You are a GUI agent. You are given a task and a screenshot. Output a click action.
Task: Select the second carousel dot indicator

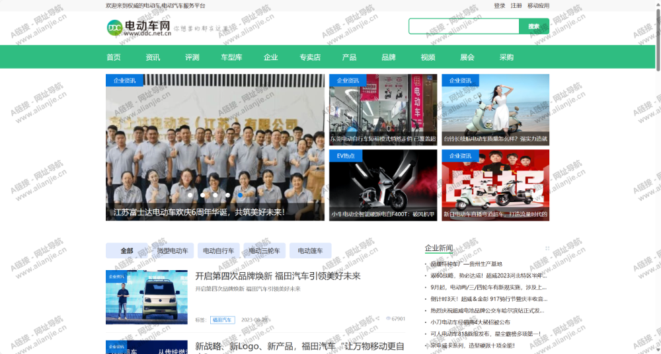click(x=203, y=195)
